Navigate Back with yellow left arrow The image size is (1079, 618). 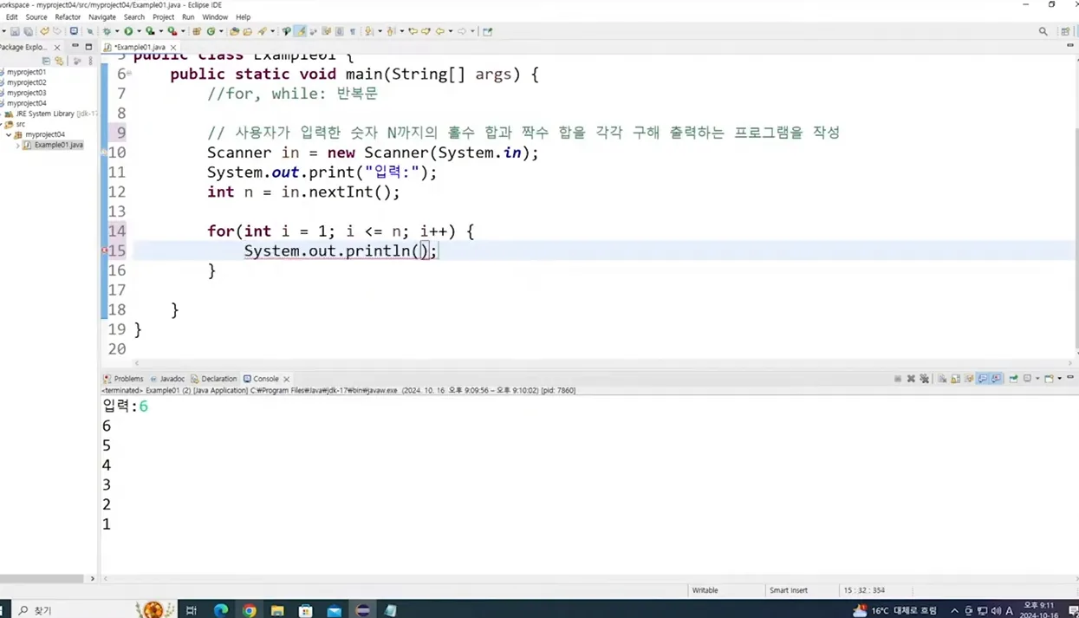point(440,31)
